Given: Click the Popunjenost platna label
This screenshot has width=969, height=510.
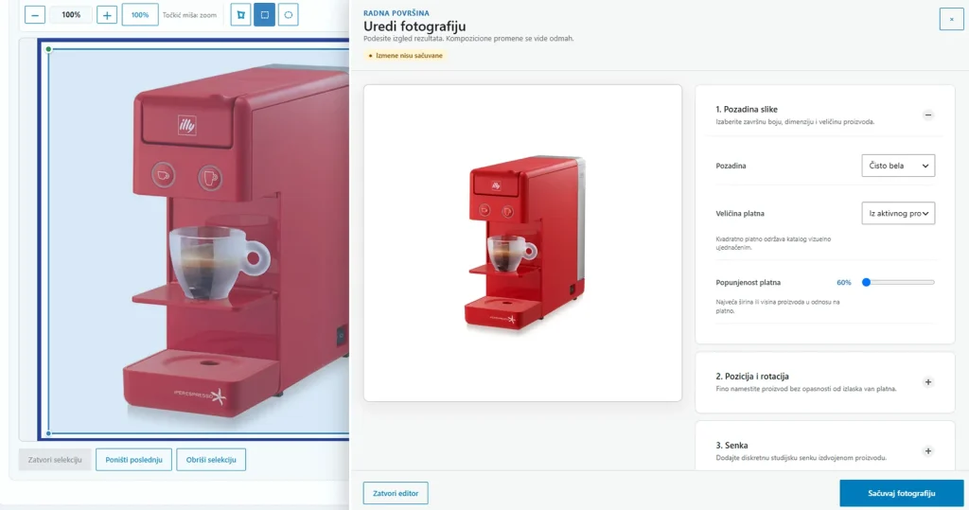Looking at the screenshot, I should point(748,283).
